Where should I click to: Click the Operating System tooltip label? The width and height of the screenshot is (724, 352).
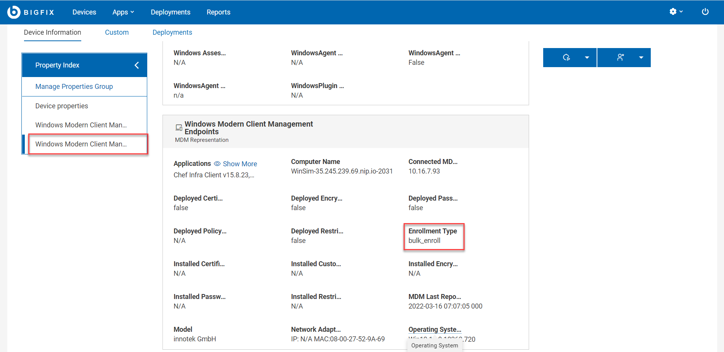(x=434, y=346)
